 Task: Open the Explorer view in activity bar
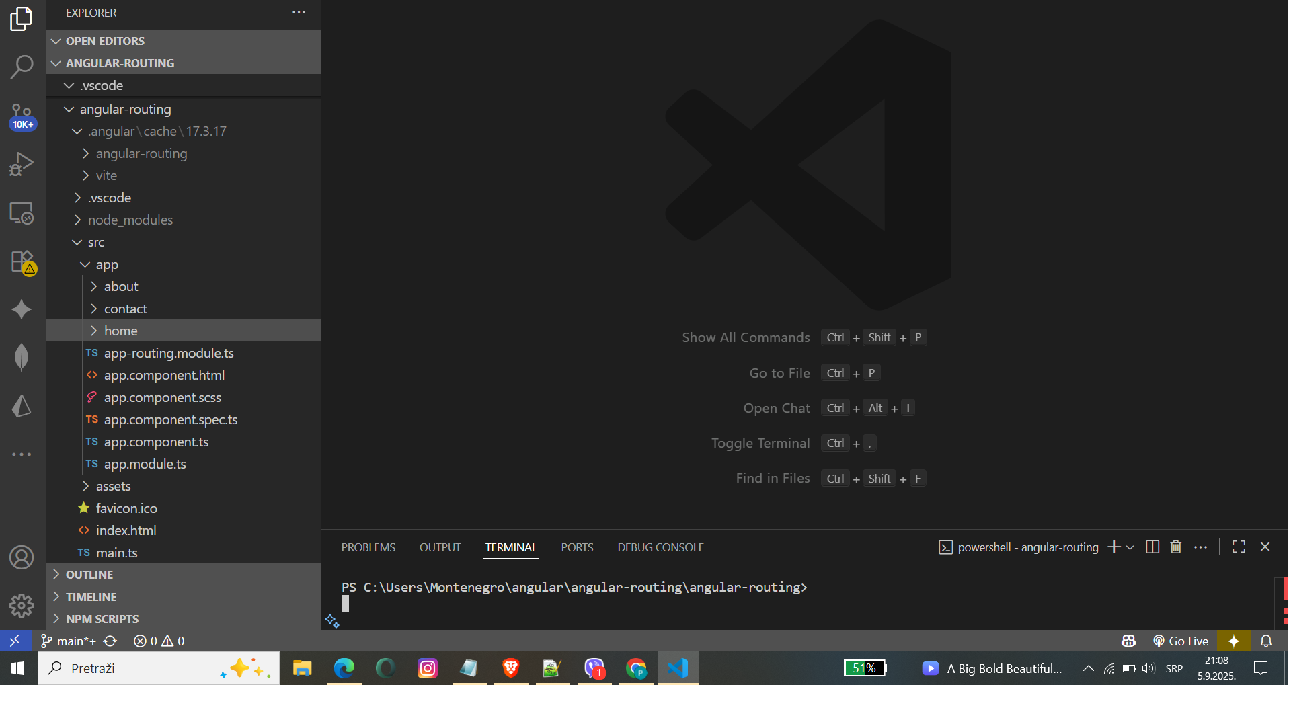[22, 19]
